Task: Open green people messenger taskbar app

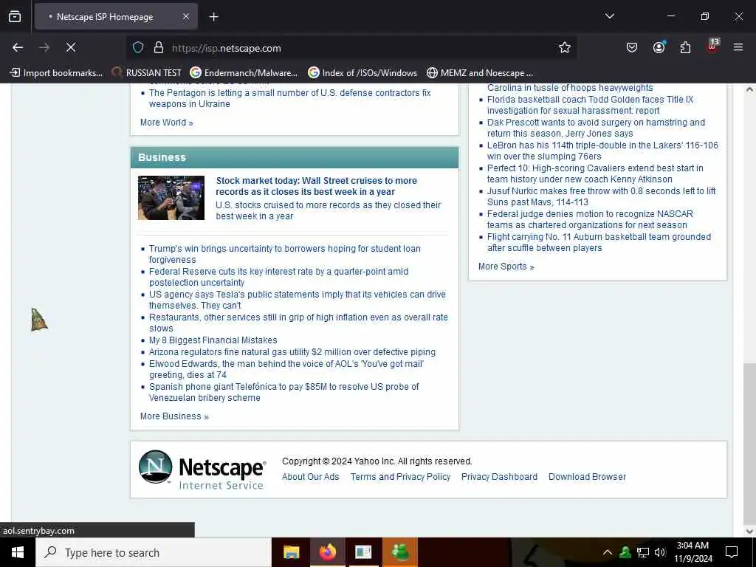Action: (x=399, y=552)
